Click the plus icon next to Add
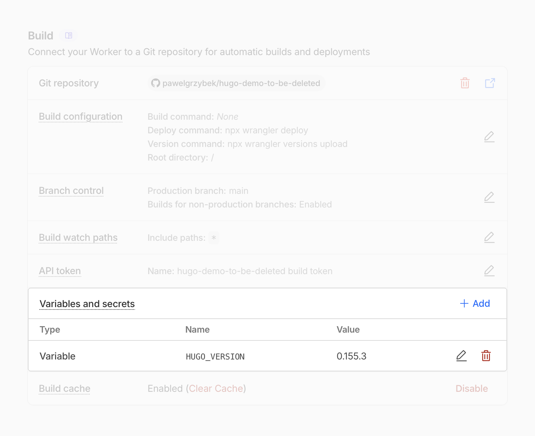535x436 pixels. (464, 303)
